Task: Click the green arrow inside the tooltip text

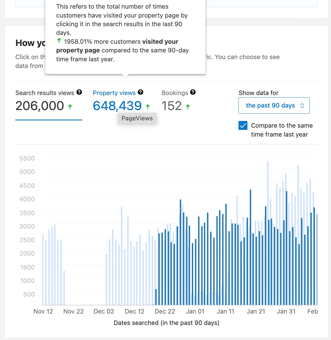Action: pyautogui.click(x=59, y=41)
